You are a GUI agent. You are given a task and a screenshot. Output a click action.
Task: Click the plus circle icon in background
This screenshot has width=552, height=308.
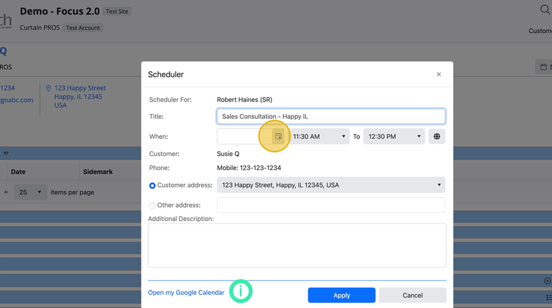548,281
